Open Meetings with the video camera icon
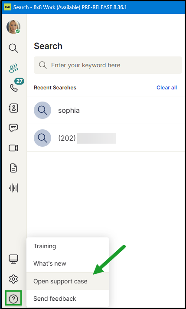The image size is (186, 309). point(13,148)
